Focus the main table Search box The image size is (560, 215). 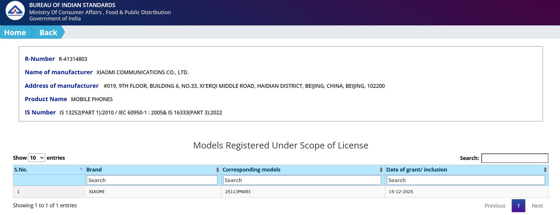[515, 158]
